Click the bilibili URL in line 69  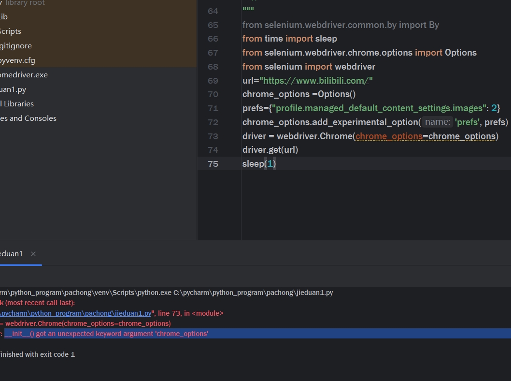point(316,80)
